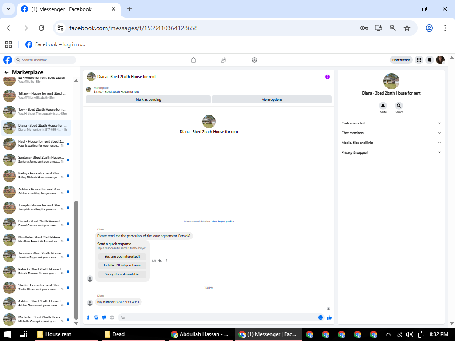The height and width of the screenshot is (341, 455).
Task: Open a new browser tab
Action: point(129,9)
